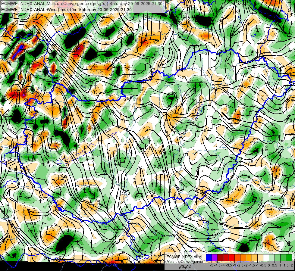Click the g/(kg*s) unit label in the legend
The height and width of the screenshot is (271, 295).
185,267
